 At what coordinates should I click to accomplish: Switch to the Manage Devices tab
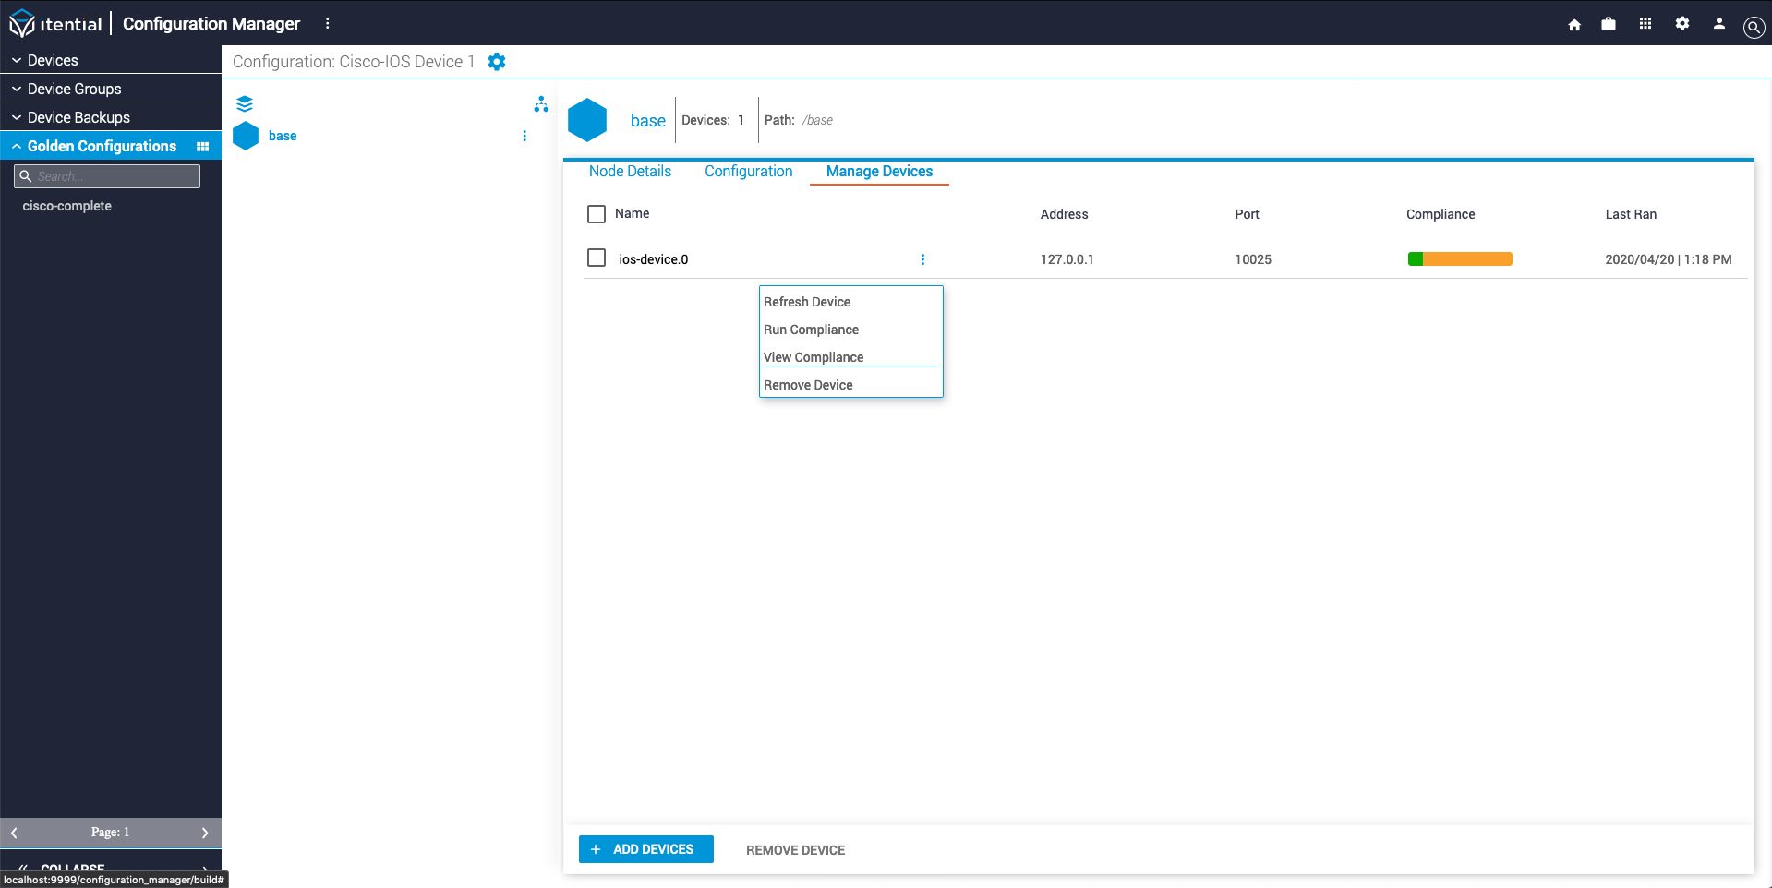(x=879, y=172)
